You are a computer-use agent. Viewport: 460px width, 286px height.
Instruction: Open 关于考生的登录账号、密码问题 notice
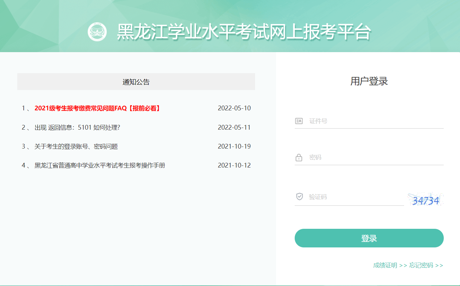pos(76,147)
